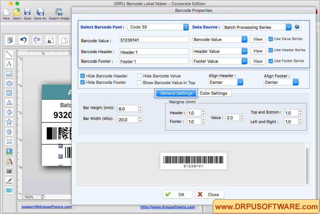Select the Ellipse shape tool
The width and height of the screenshot is (320, 214).
(x=9, y=83)
